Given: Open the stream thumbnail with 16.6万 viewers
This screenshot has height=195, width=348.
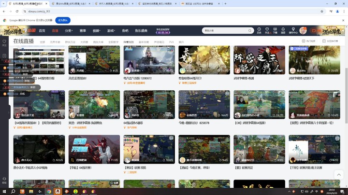Looking at the screenshot, I should (x=204, y=105).
